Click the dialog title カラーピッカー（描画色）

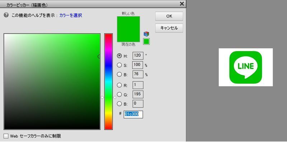tap(27, 5)
